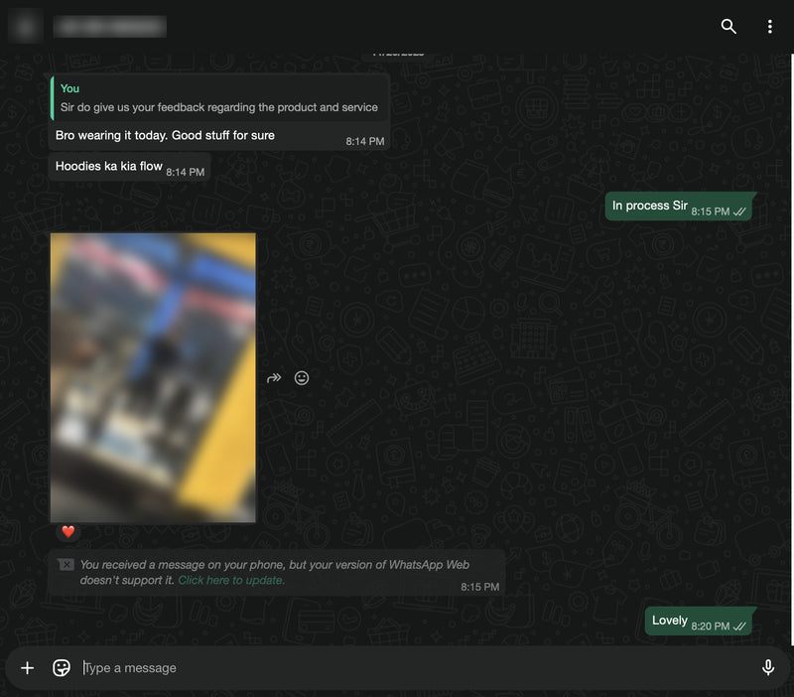Click the 'Click here to update' link
794x697 pixels.
[231, 581]
